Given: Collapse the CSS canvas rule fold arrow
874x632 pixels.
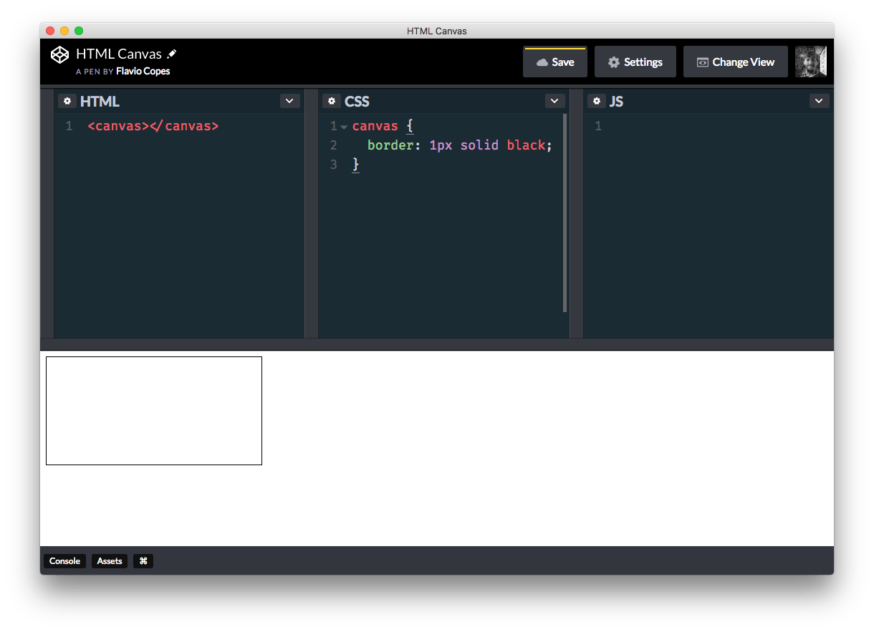Looking at the screenshot, I should (345, 127).
